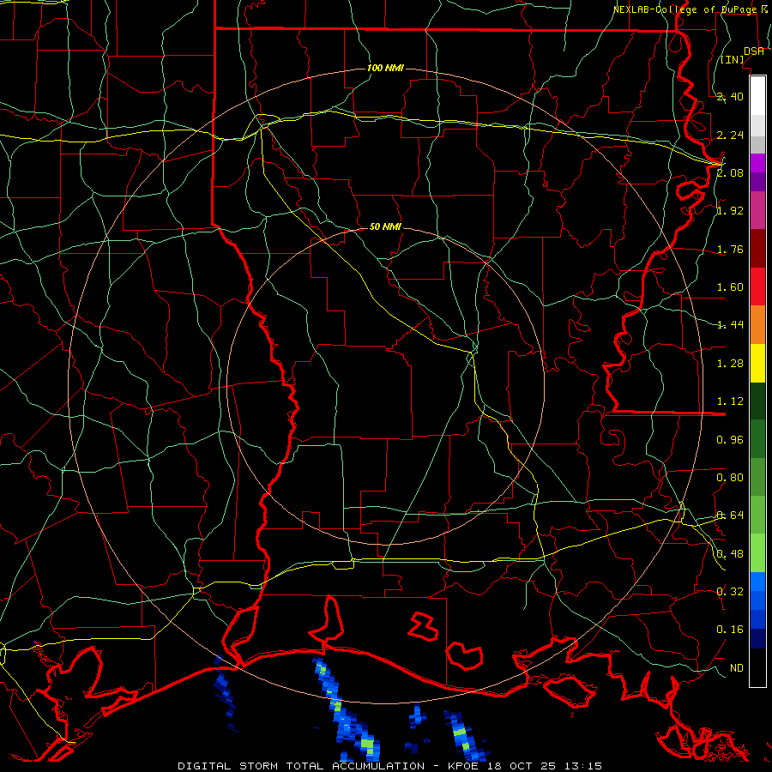Click the 0.48 legend value
Screen dimensions: 772x772
(x=730, y=554)
